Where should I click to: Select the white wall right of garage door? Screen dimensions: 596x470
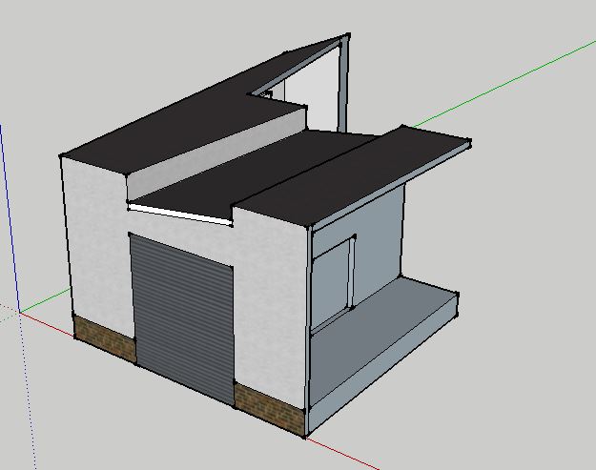click(272, 305)
